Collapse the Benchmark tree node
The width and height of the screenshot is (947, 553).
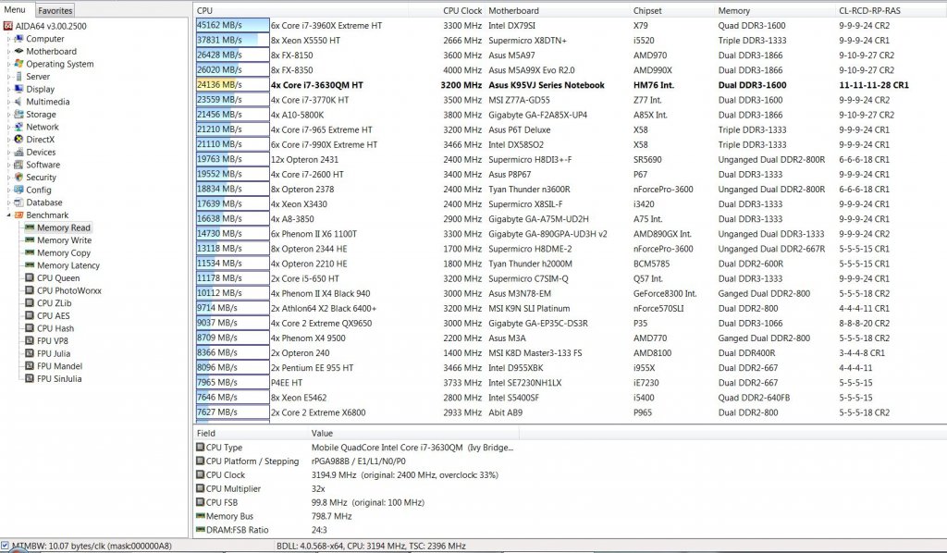click(x=8, y=215)
